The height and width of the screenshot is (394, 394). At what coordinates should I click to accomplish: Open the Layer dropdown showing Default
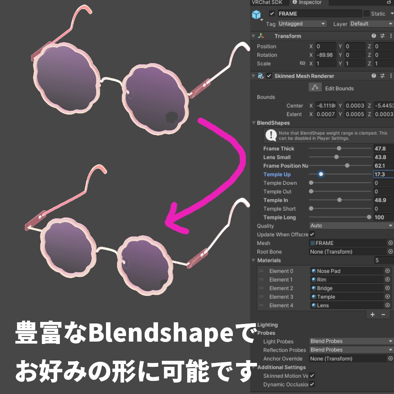click(372, 24)
